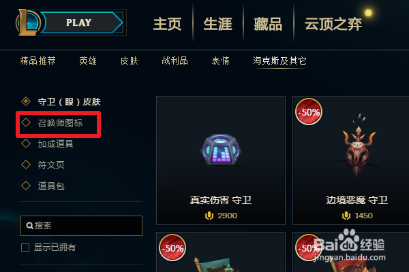The height and width of the screenshot is (272, 409).
Task: Click the diamond icon beside 道具包
Action: coord(26,186)
